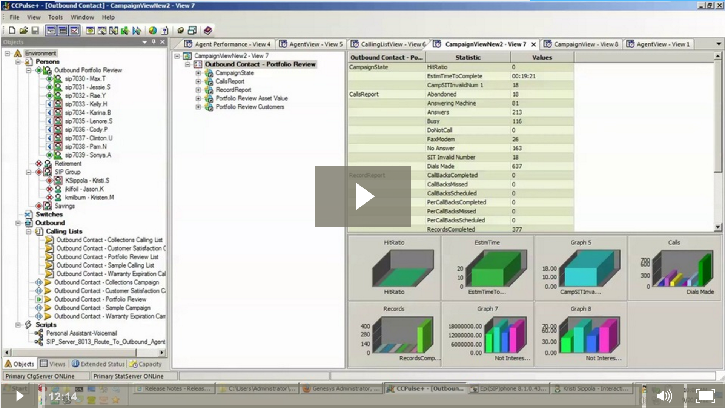This screenshot has width=725, height=408.
Task: Select Personal Assistant-Voicemail script
Action: [x=81, y=333]
